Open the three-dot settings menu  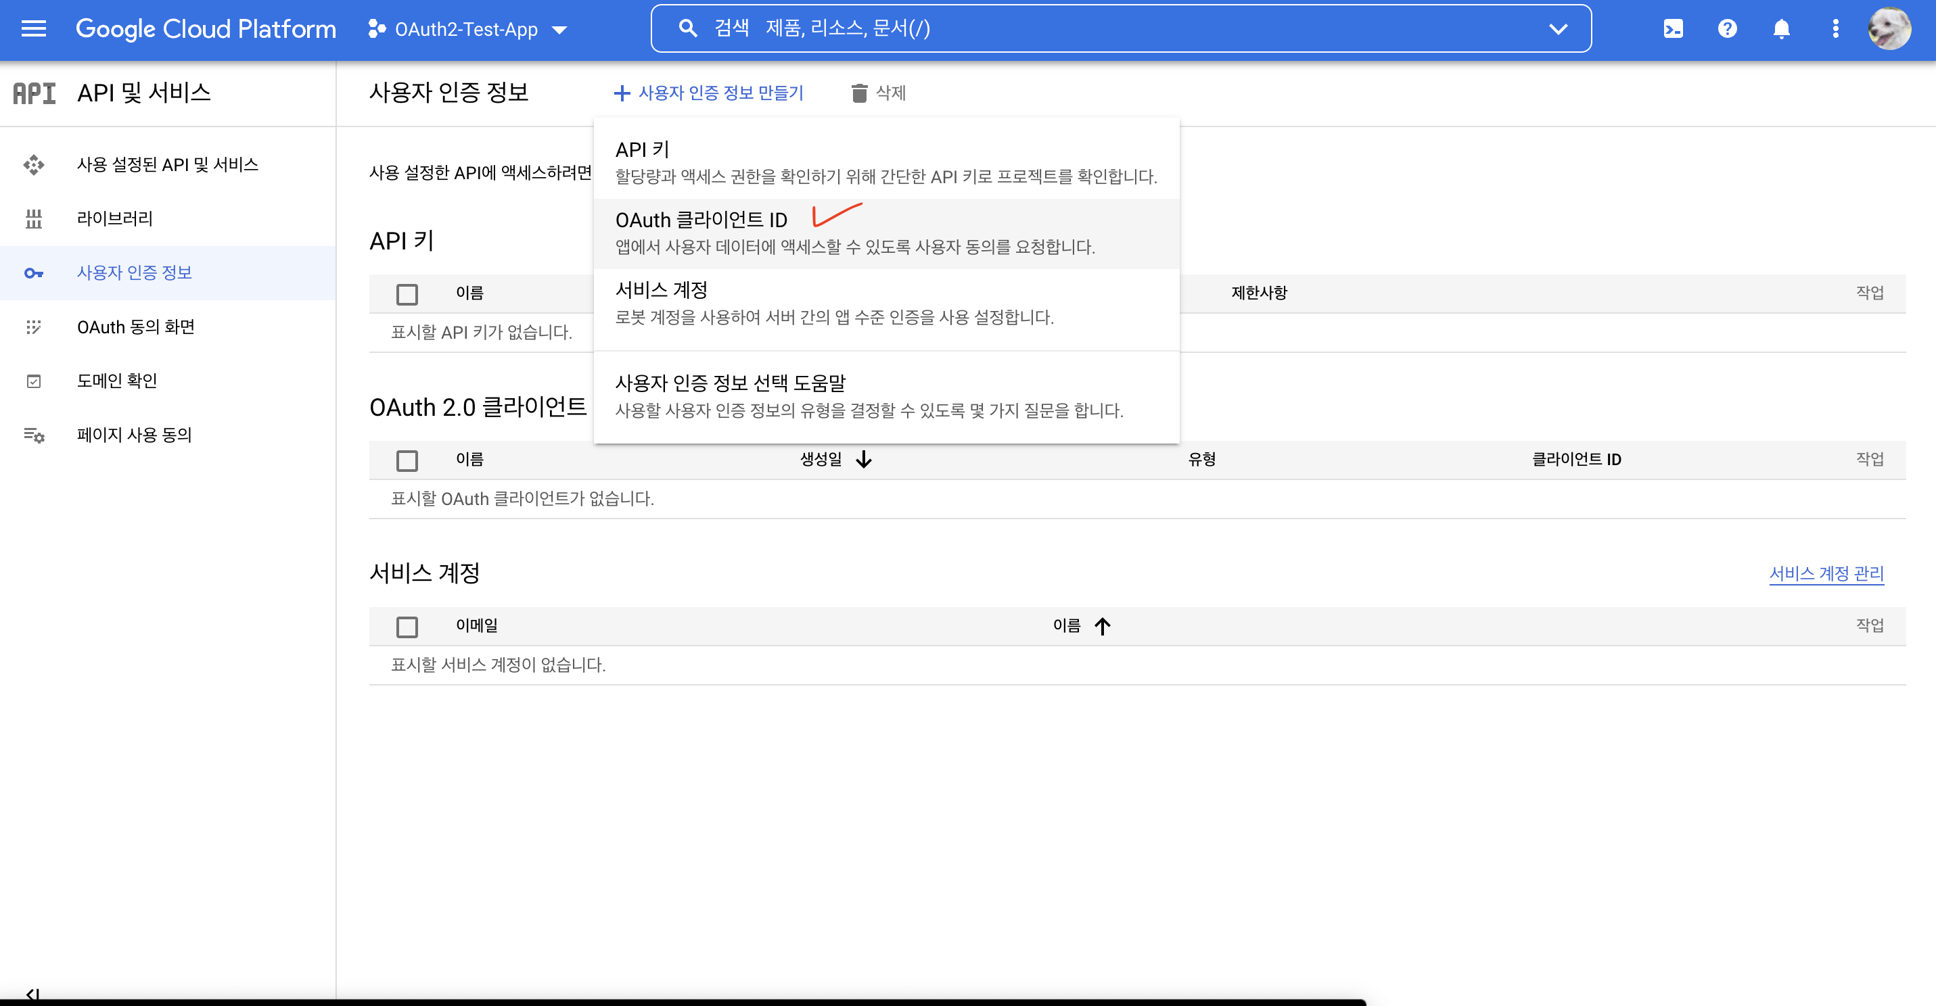[x=1835, y=28]
